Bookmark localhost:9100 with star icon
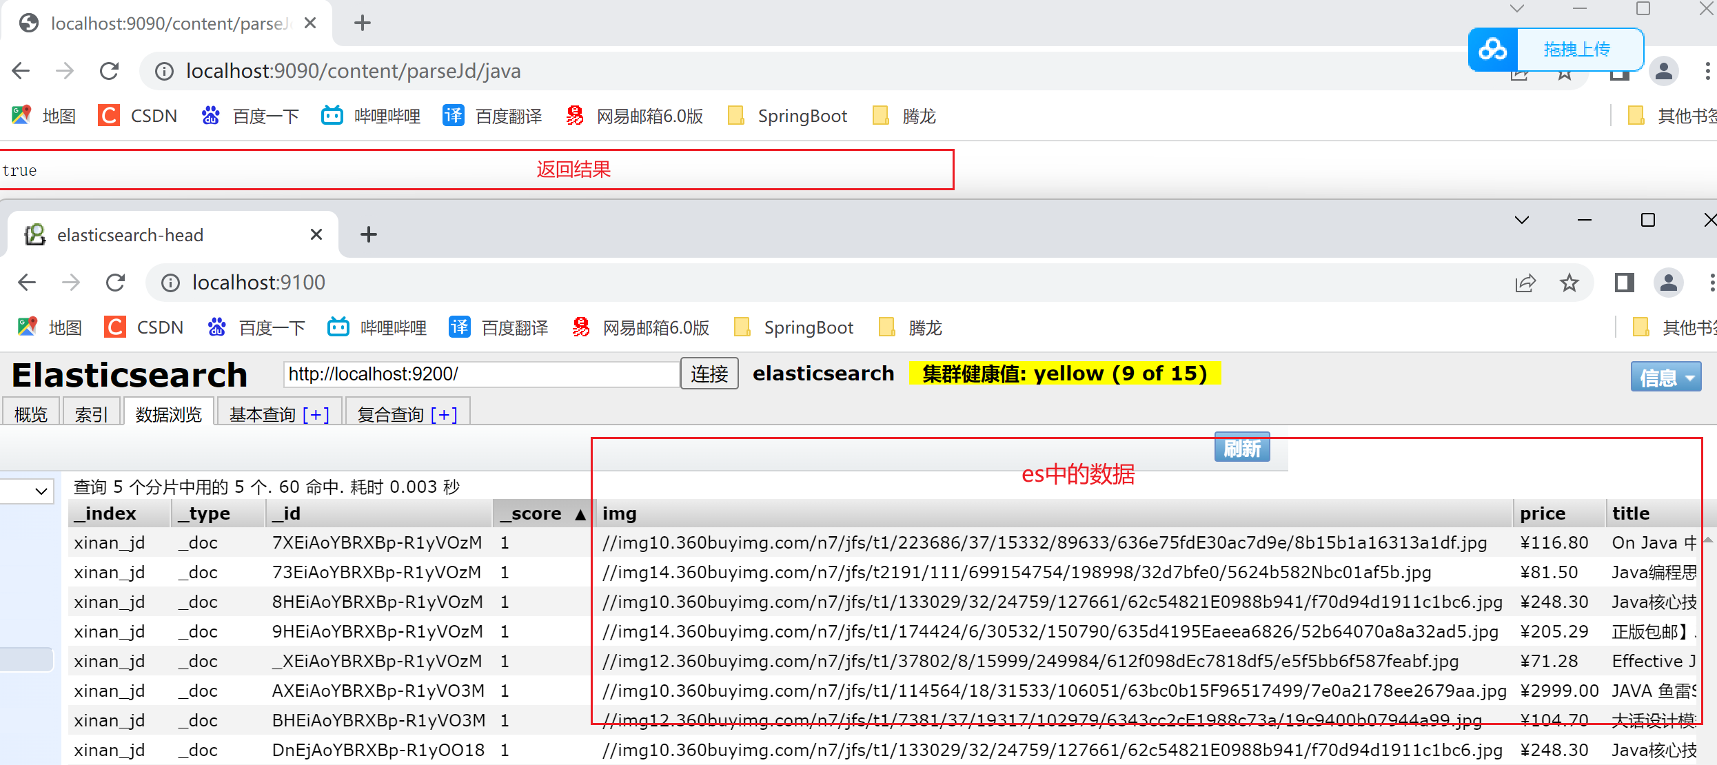The width and height of the screenshot is (1717, 765). pyautogui.click(x=1569, y=283)
